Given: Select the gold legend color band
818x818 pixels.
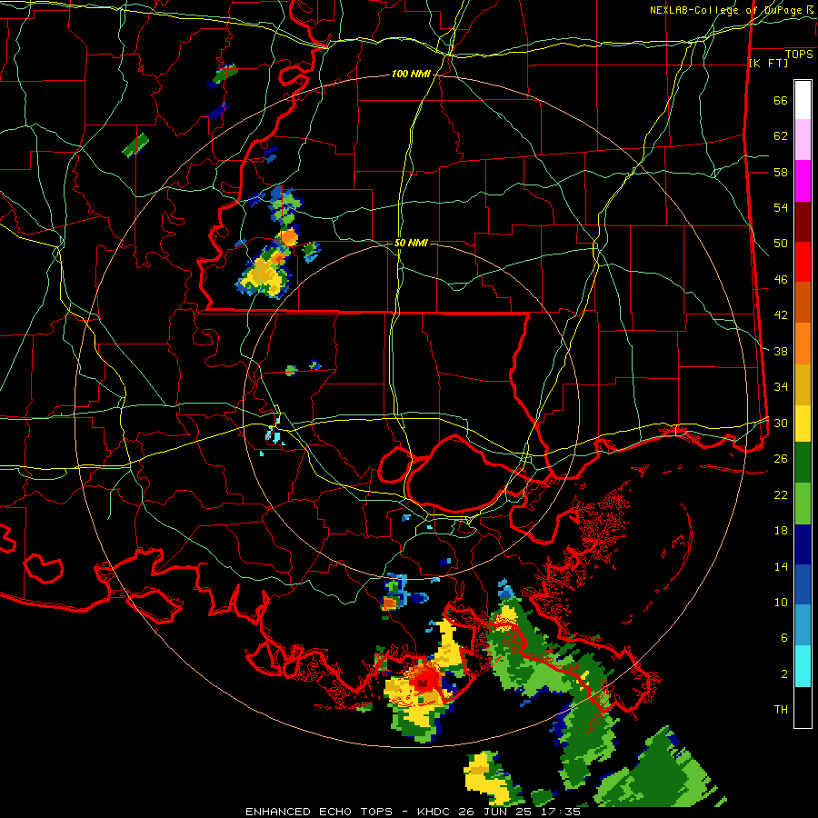Looking at the screenshot, I should click(803, 384).
